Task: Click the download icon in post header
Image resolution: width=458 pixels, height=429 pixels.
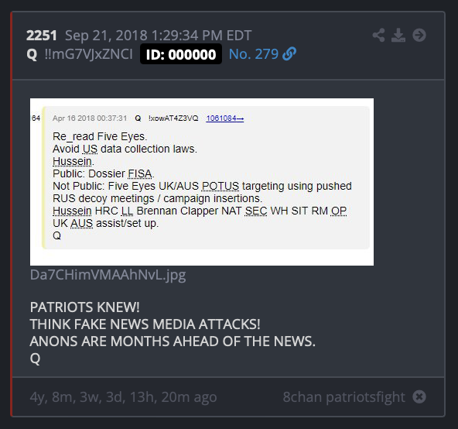Action: 398,35
